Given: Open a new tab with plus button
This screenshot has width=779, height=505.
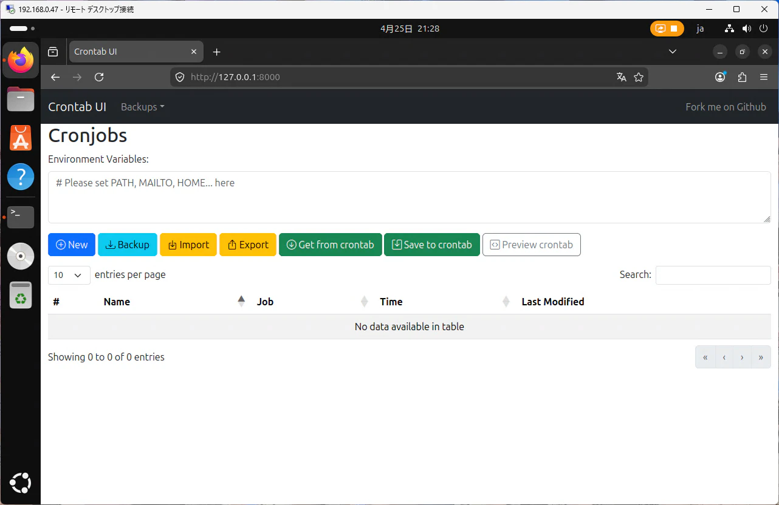Looking at the screenshot, I should pyautogui.click(x=216, y=52).
